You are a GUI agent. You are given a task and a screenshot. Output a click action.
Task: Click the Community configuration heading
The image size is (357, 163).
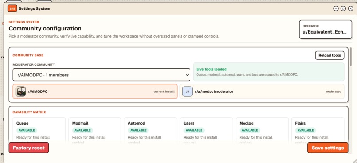pyautogui.click(x=45, y=29)
